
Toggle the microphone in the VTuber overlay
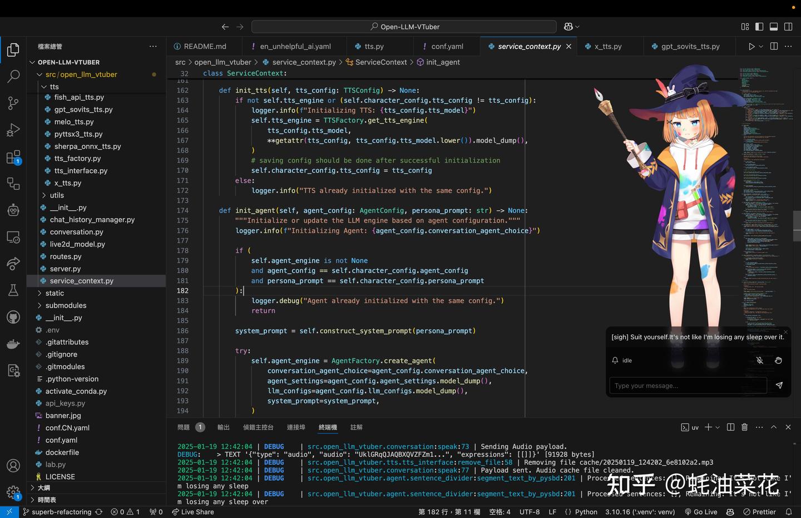(x=759, y=361)
